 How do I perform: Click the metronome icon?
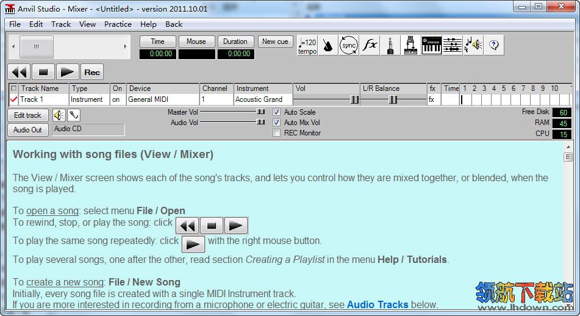tap(328, 46)
